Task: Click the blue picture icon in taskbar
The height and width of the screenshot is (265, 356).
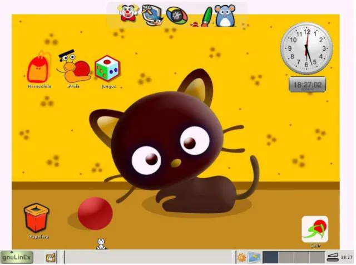Action: point(254,257)
